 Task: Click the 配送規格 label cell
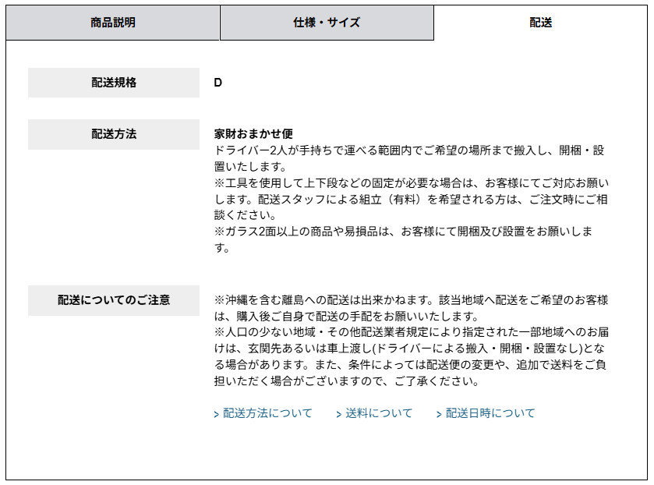click(114, 83)
